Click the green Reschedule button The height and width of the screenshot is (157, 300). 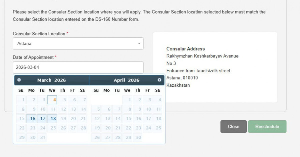point(267,127)
